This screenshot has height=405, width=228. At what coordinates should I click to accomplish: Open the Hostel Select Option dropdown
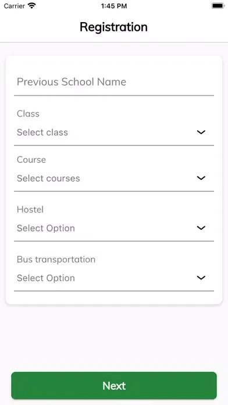click(x=114, y=228)
